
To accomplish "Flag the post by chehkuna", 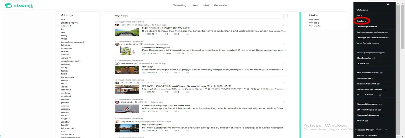I will click(x=283, y=64).
